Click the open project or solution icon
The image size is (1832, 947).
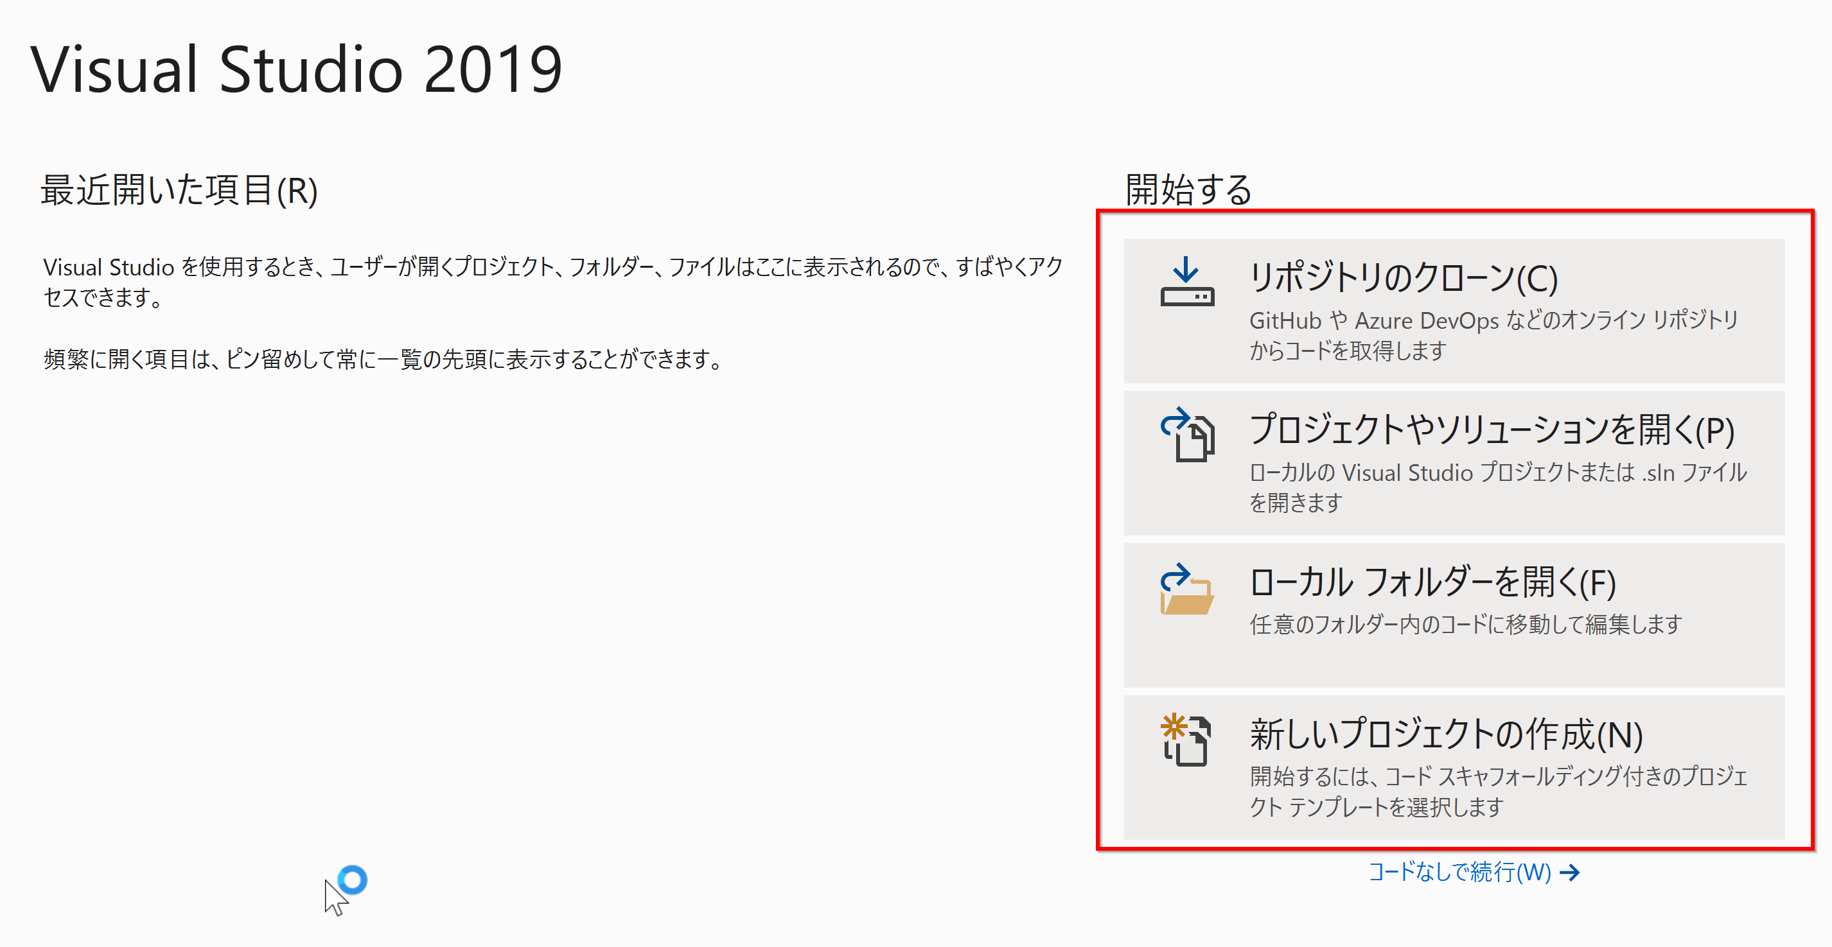[1187, 435]
